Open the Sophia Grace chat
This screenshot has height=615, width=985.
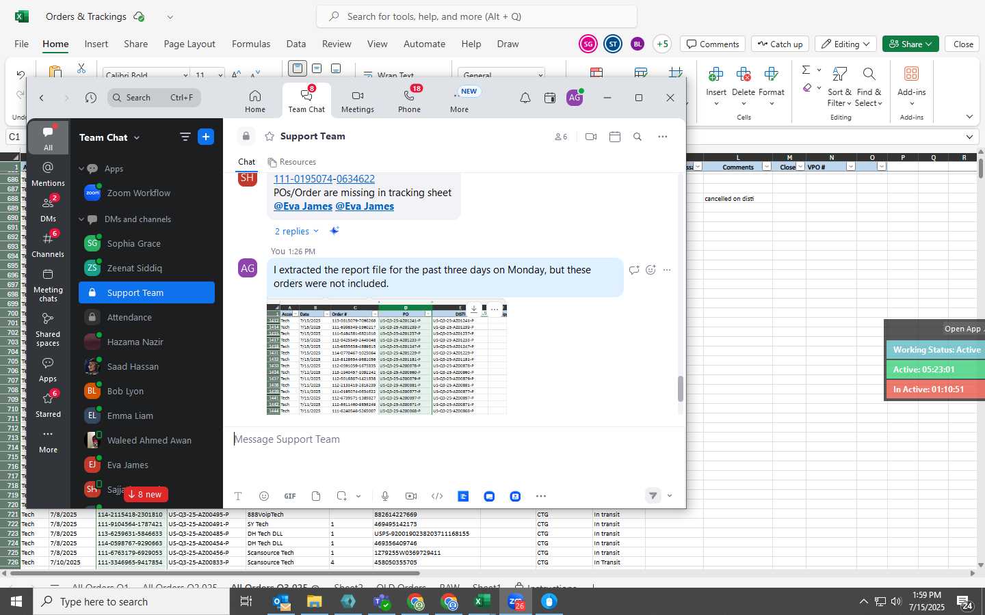click(146, 243)
